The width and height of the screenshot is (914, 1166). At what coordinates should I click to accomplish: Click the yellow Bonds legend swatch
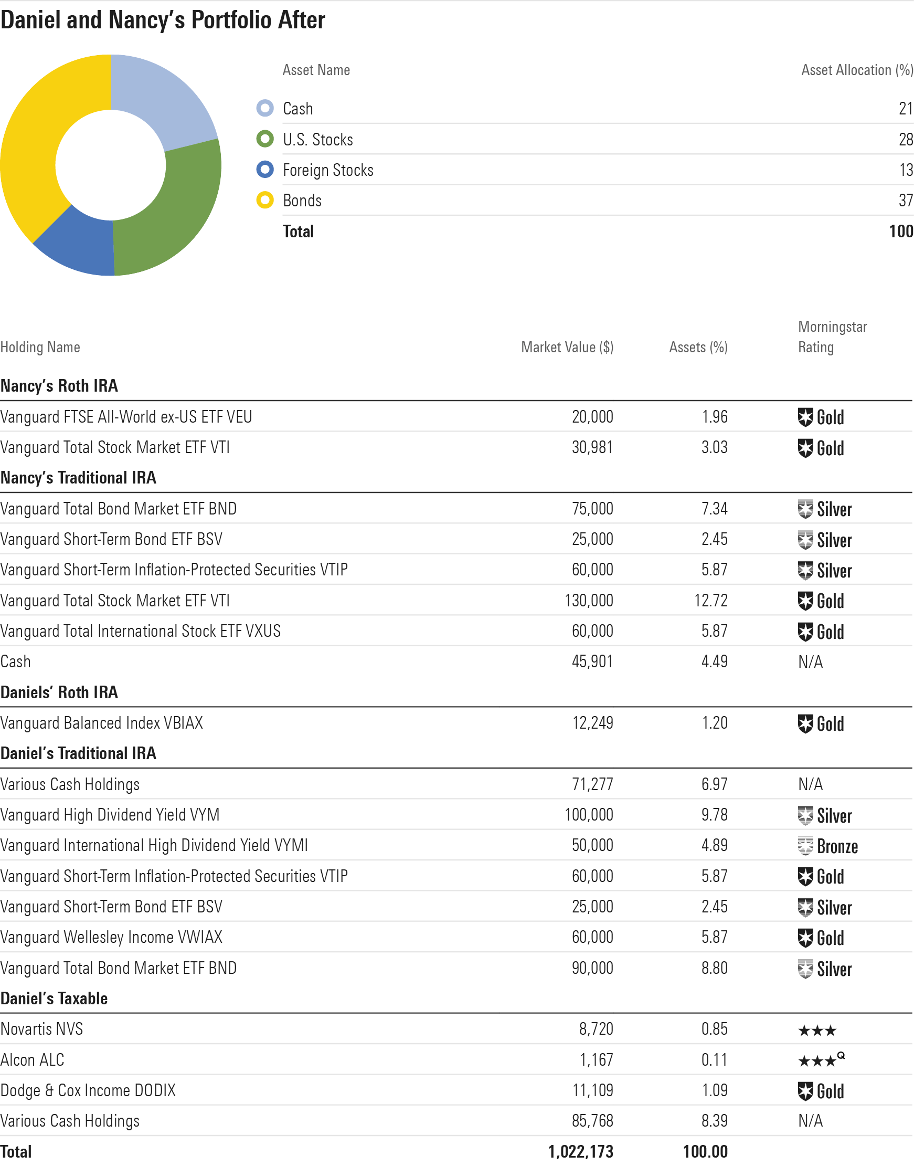click(265, 200)
